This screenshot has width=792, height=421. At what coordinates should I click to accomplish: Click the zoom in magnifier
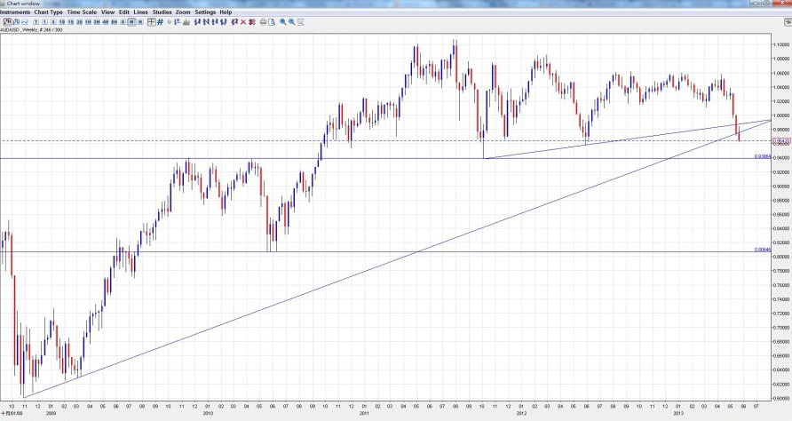point(282,21)
